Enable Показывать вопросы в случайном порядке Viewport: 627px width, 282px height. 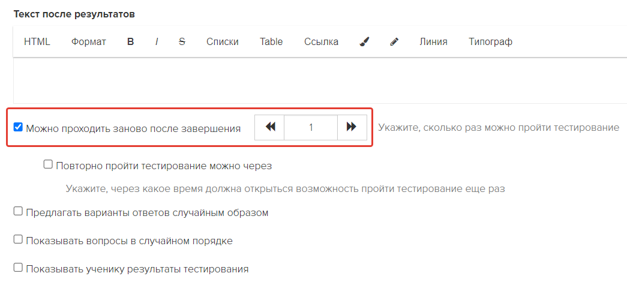[17, 239]
